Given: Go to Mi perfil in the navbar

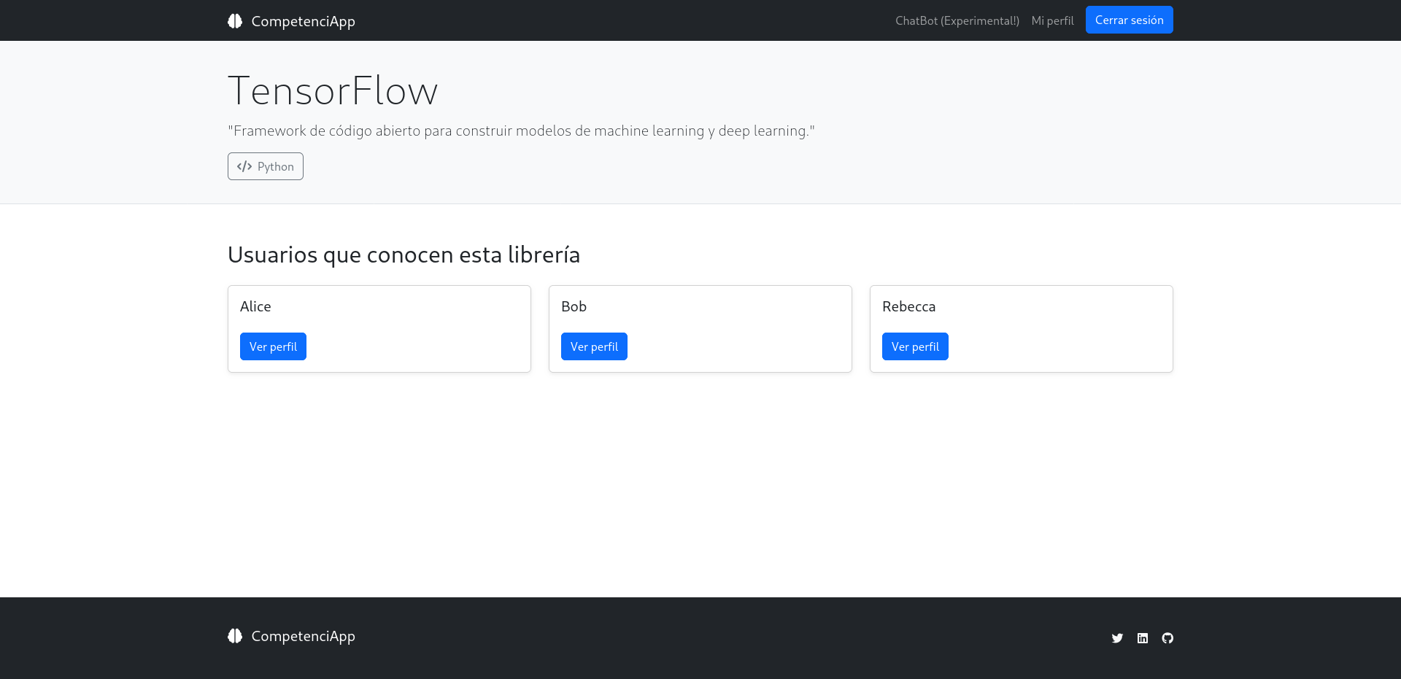Looking at the screenshot, I should [x=1052, y=20].
